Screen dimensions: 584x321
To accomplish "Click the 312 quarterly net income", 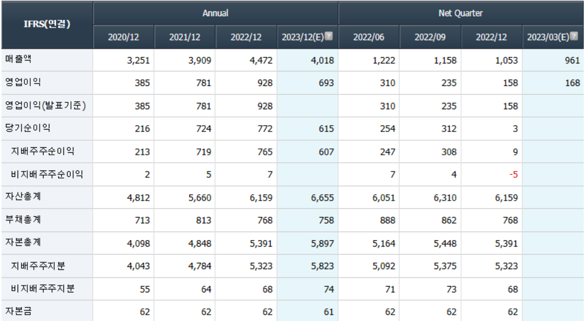I will coord(449,129).
